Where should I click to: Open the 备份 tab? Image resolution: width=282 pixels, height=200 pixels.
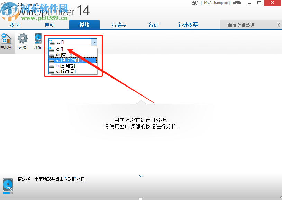click(x=153, y=25)
